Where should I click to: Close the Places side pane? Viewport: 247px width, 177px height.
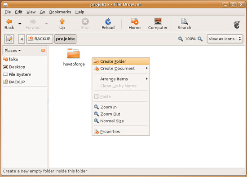[43, 51]
